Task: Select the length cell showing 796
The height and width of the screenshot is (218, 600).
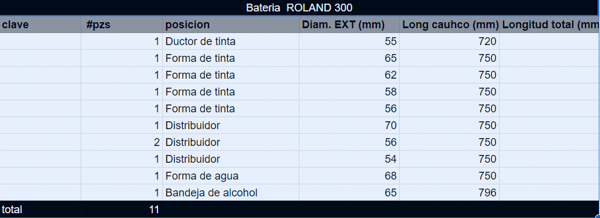Action: pyautogui.click(x=449, y=193)
